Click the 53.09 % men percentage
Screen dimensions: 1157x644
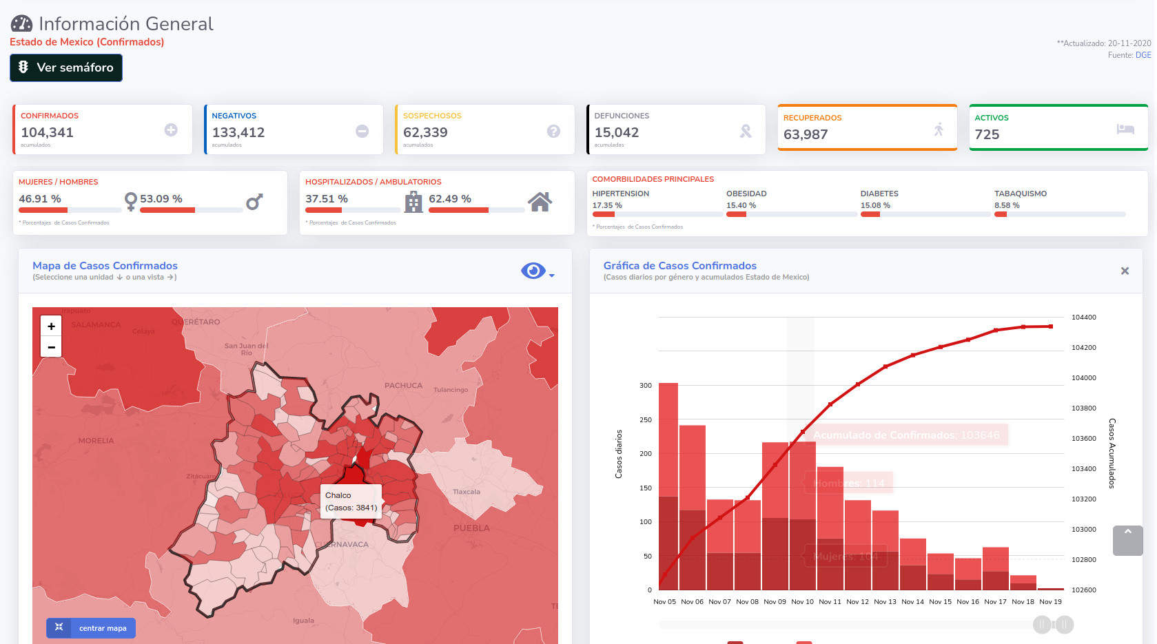pyautogui.click(x=161, y=198)
